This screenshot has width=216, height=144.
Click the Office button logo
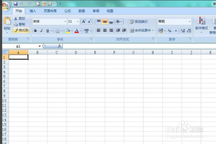point(5,6)
